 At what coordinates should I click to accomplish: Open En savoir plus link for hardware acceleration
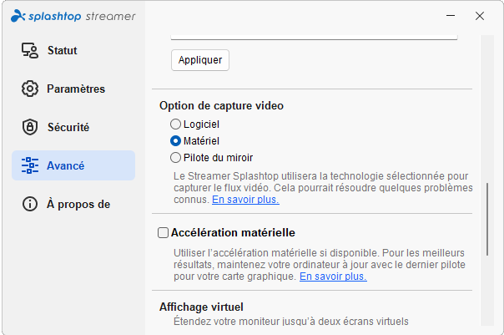click(x=333, y=277)
